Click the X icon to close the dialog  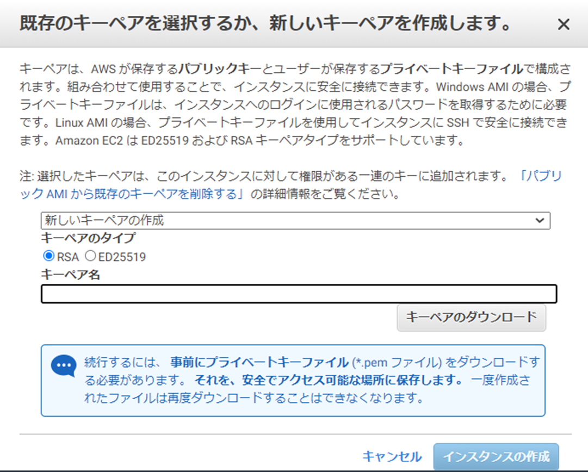click(x=564, y=24)
